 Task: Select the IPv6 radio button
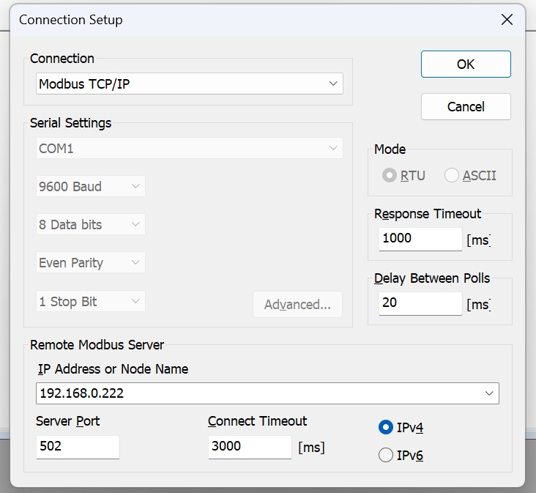pos(386,456)
